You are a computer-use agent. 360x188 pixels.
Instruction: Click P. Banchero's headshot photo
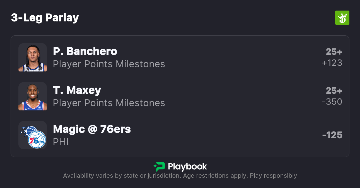click(x=33, y=57)
